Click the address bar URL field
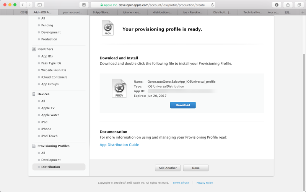Screen dimensions: 306x192 tap(153, 5)
